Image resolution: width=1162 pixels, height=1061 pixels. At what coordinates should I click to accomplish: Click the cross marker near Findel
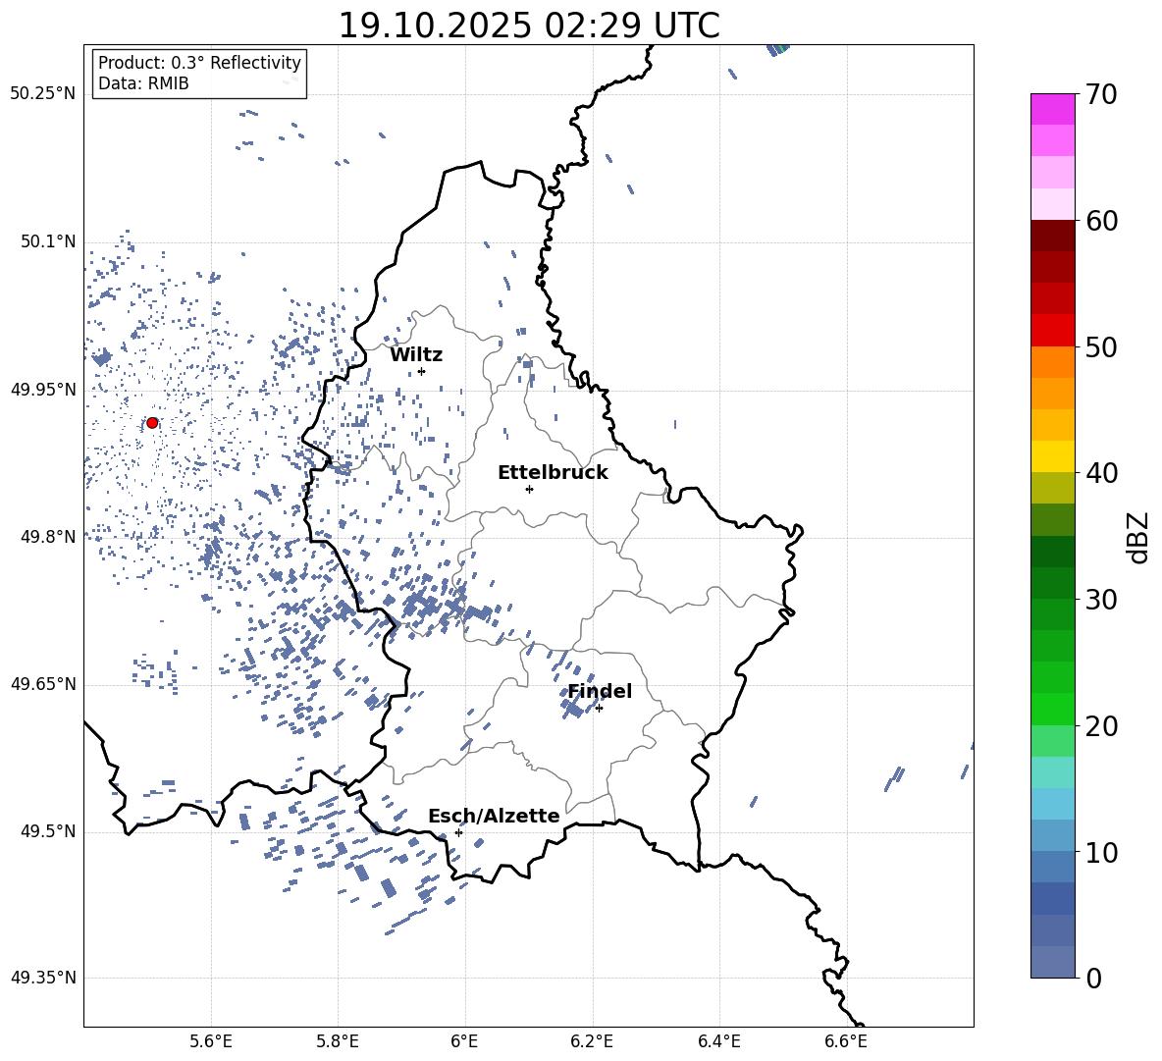click(599, 709)
